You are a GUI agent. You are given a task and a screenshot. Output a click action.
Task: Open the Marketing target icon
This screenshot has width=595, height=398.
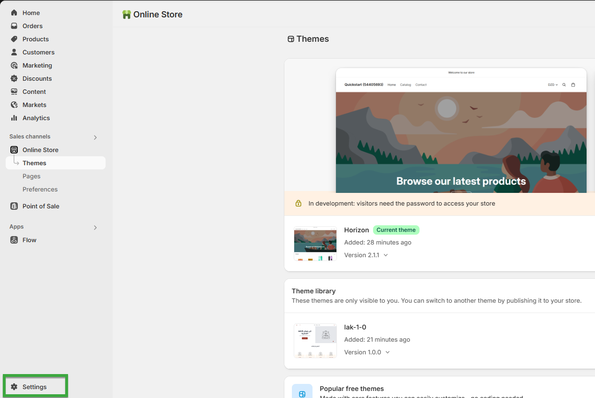click(14, 65)
